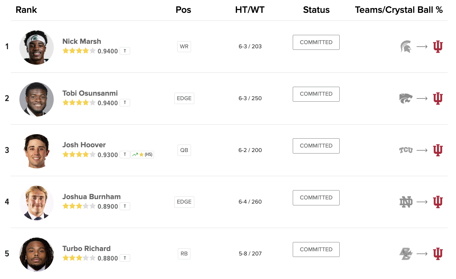456x279 pixels.
Task: Click the Indiana logo in Nick Marsh's row
Action: [438, 46]
